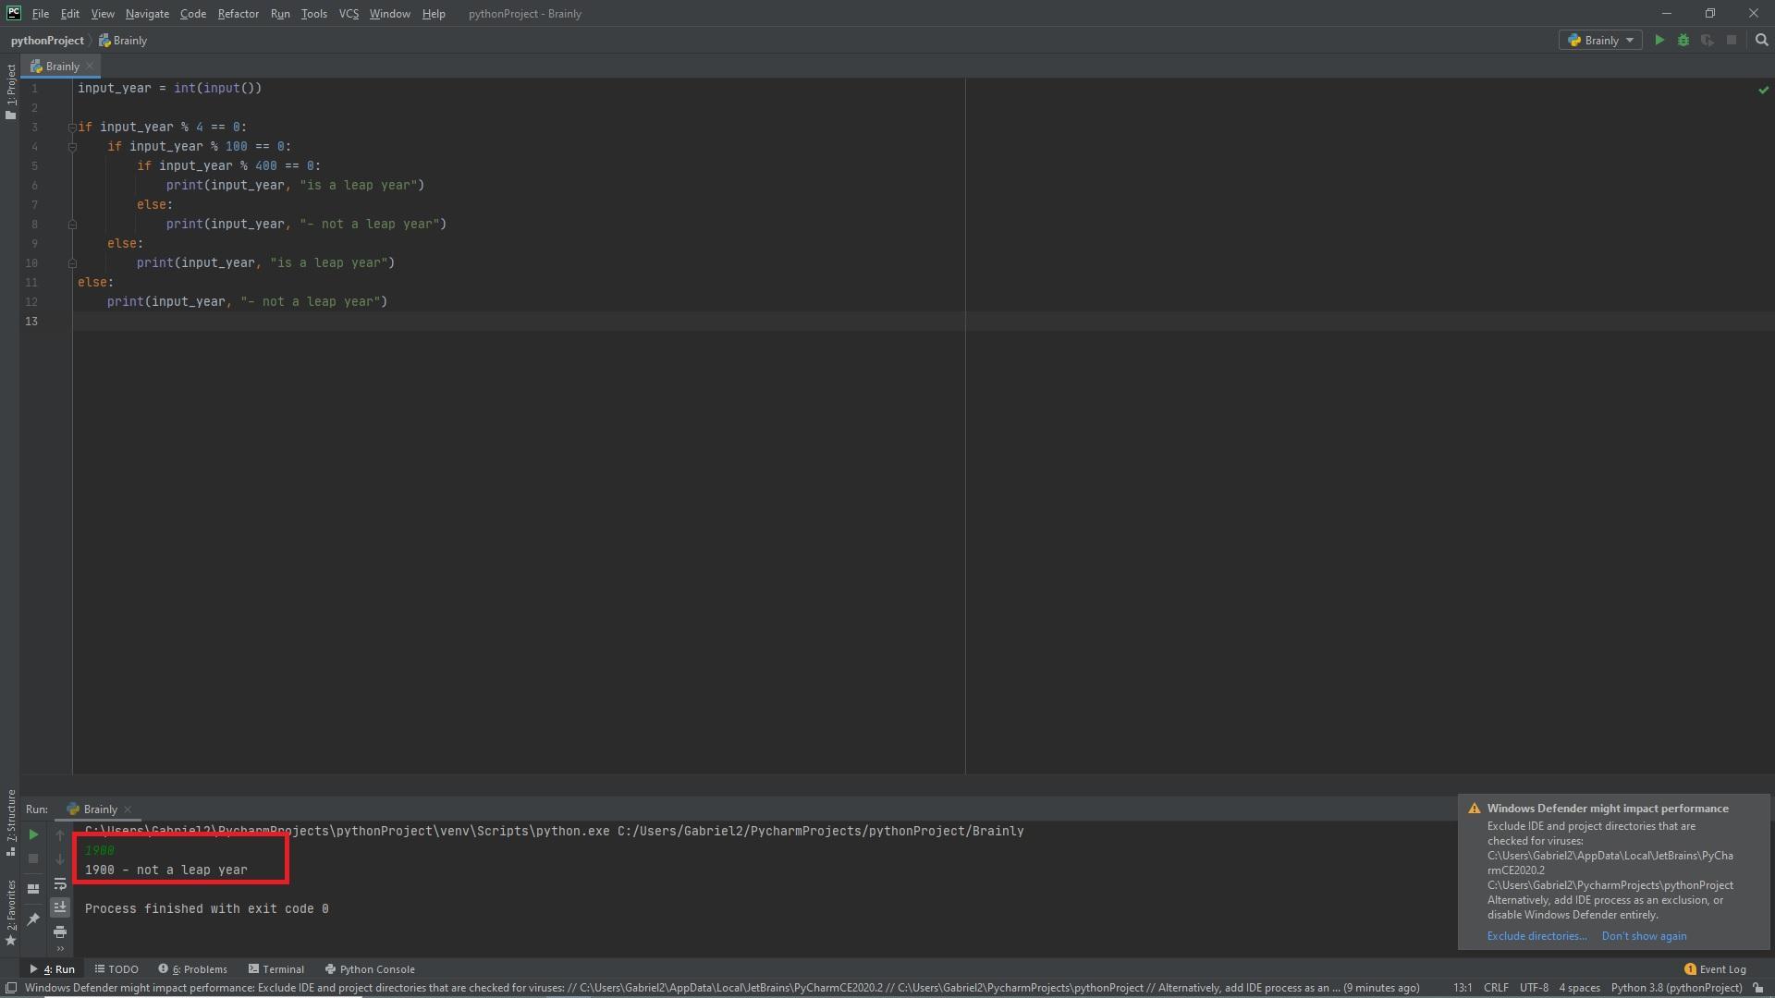Collapse the outer if block at line 3
1775x998 pixels.
point(72,128)
